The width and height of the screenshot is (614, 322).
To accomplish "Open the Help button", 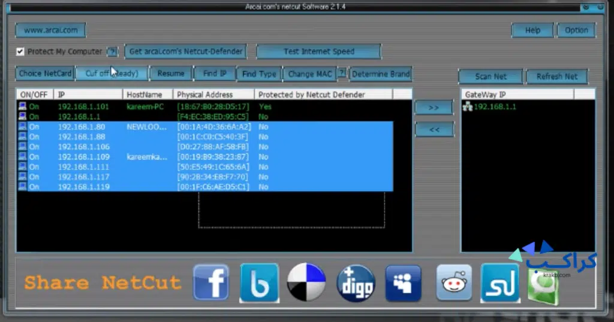I will [x=532, y=30].
